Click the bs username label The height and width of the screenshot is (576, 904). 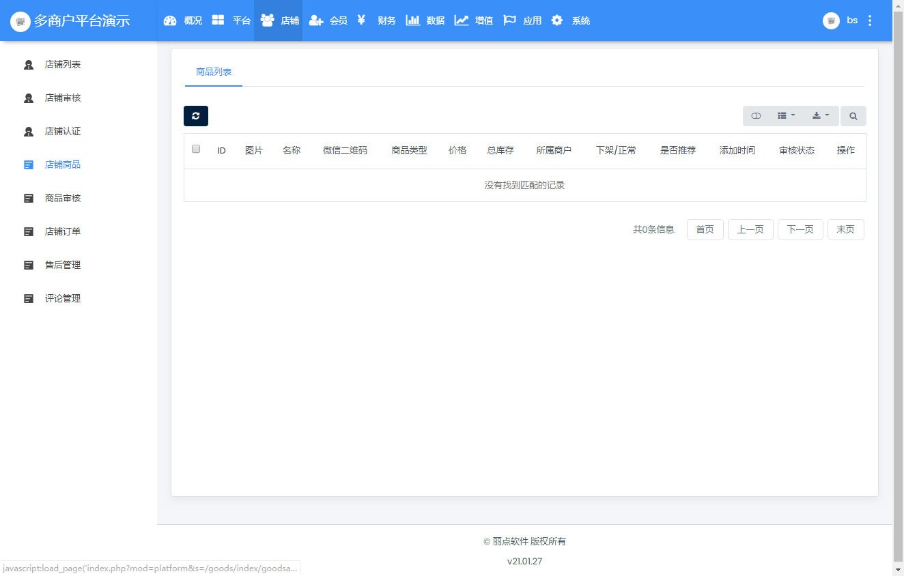tap(852, 20)
